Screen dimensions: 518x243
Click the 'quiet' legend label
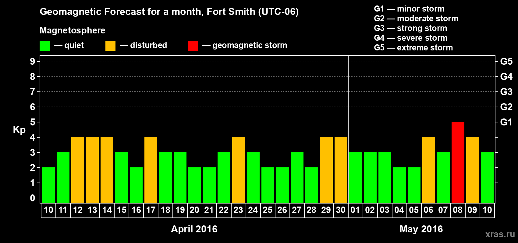point(74,45)
